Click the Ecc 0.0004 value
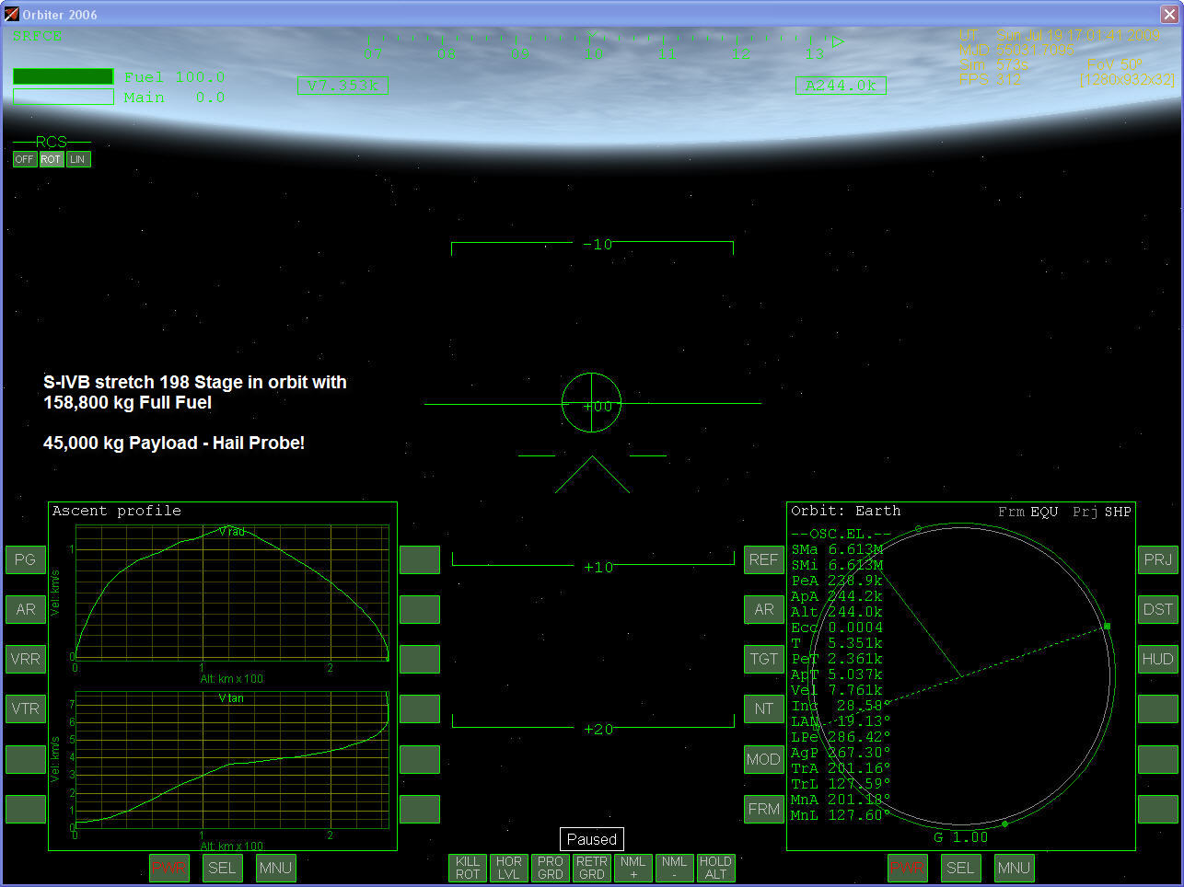 tap(837, 628)
